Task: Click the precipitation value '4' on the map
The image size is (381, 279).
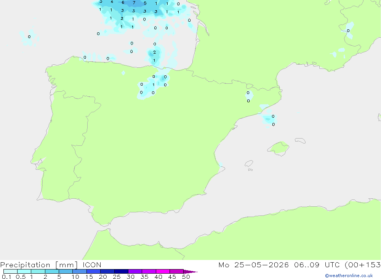Action: tap(112, 2)
